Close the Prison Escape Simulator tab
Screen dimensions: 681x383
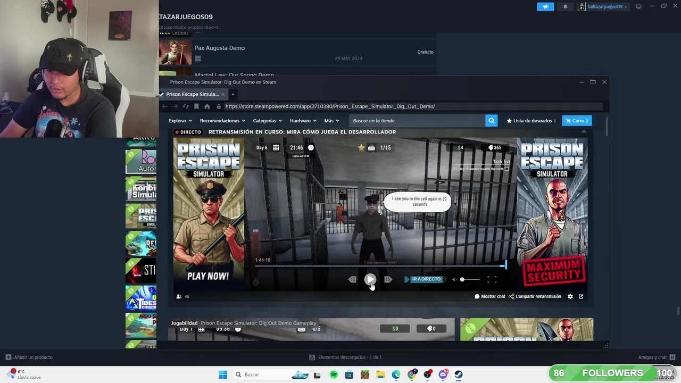[223, 94]
